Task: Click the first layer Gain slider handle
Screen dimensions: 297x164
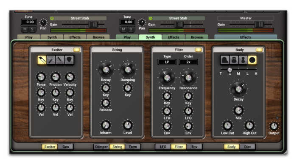Action: (93, 25)
